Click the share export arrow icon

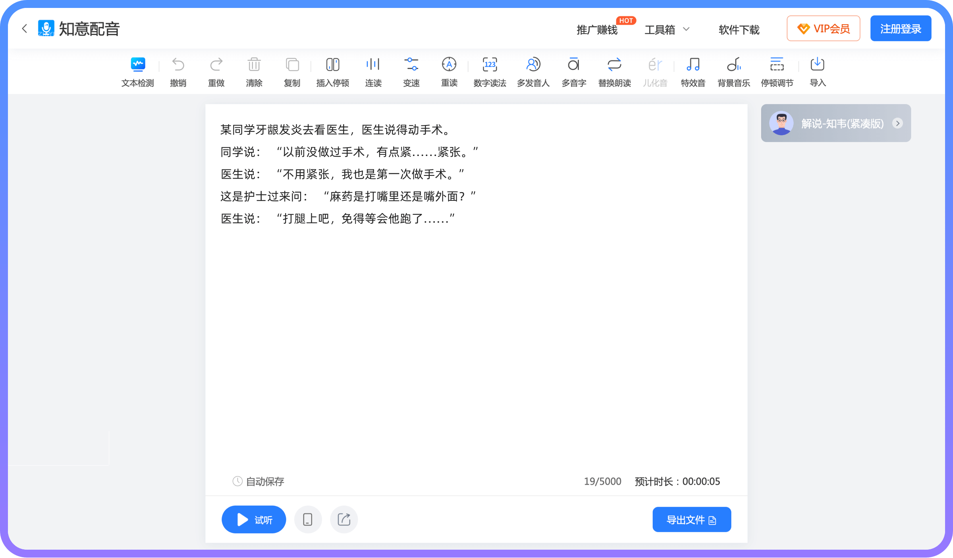click(343, 519)
